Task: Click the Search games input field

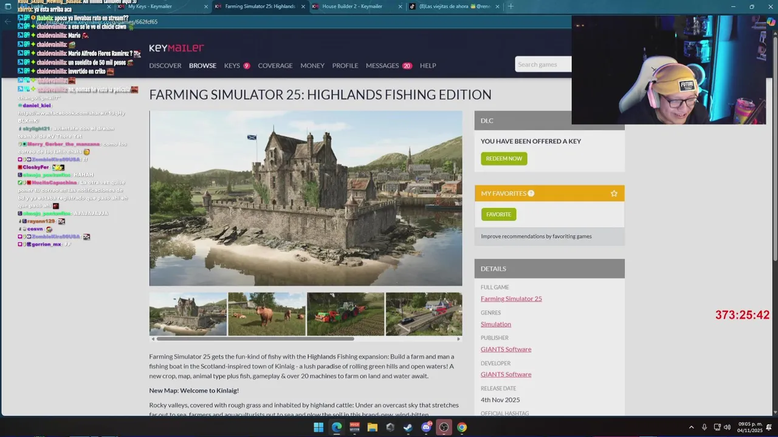Action: point(543,64)
